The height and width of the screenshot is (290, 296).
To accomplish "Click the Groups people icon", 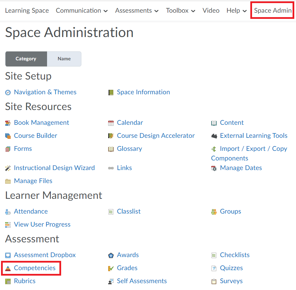I will (214, 212).
